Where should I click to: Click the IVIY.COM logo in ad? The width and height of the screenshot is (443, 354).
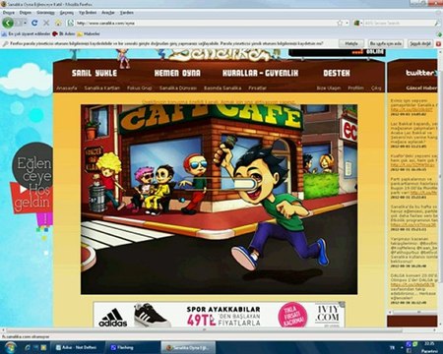[328, 314]
